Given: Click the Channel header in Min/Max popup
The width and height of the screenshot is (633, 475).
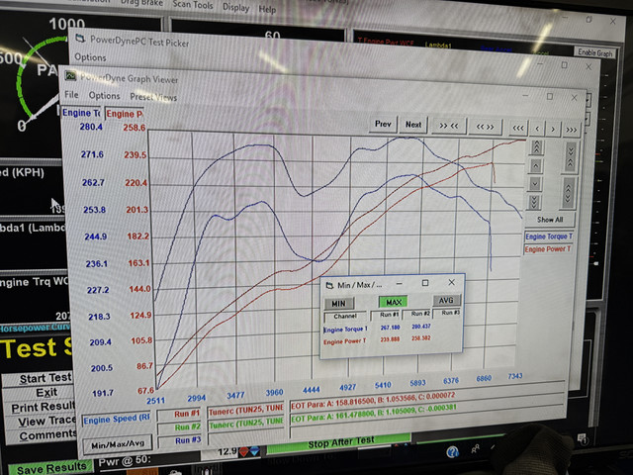Looking at the screenshot, I should coord(345,316).
